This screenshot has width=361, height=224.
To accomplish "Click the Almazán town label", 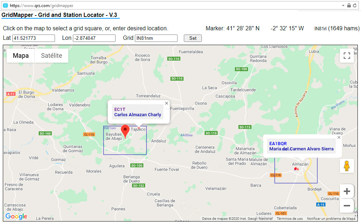I will [300, 164].
